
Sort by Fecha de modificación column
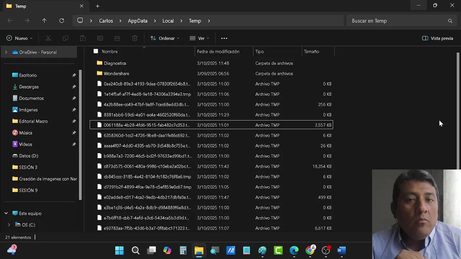(x=224, y=51)
